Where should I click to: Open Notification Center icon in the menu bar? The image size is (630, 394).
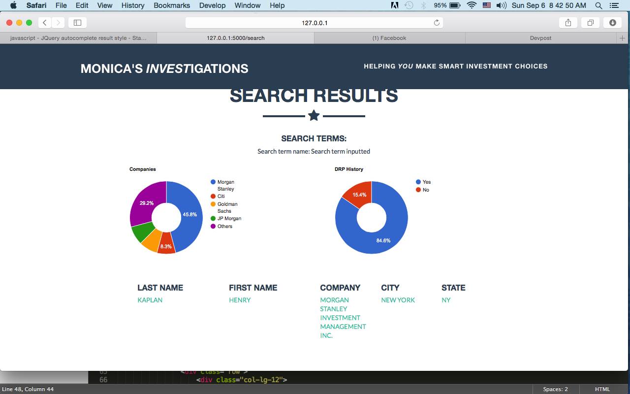614,5
